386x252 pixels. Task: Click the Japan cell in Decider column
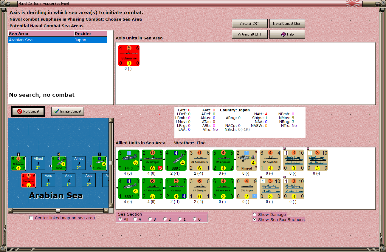(91, 40)
